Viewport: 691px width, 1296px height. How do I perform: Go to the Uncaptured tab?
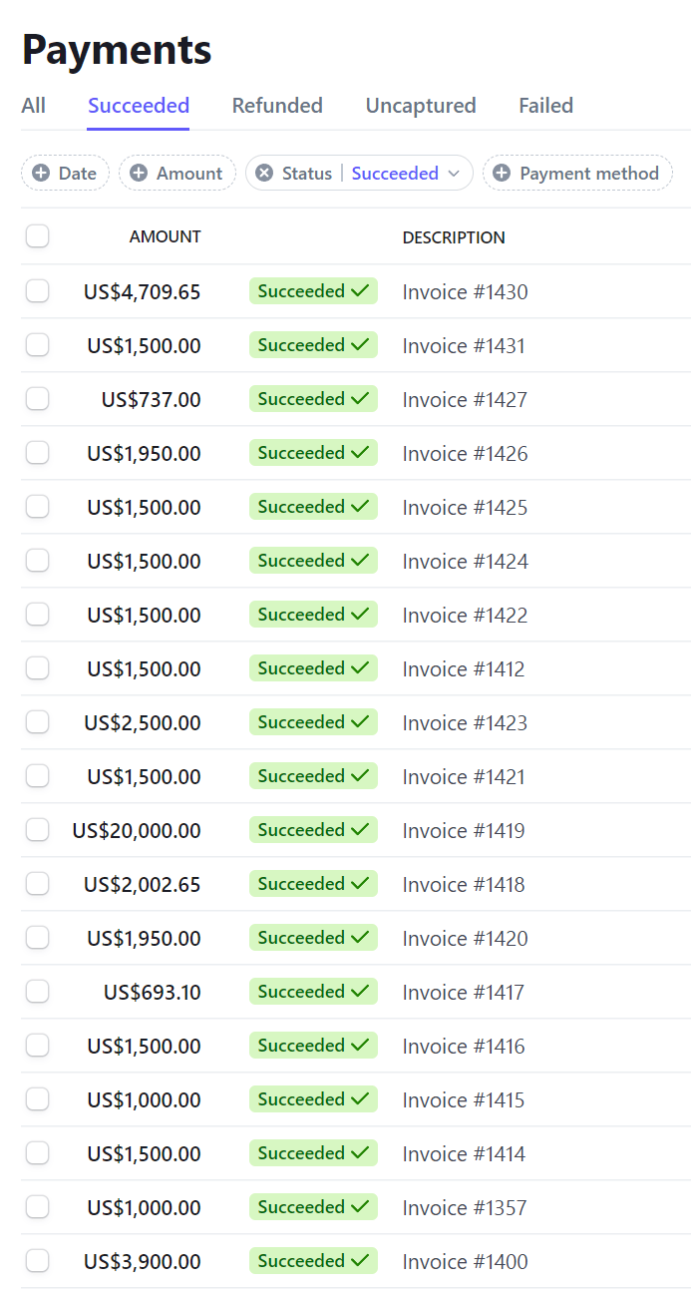[x=421, y=106]
